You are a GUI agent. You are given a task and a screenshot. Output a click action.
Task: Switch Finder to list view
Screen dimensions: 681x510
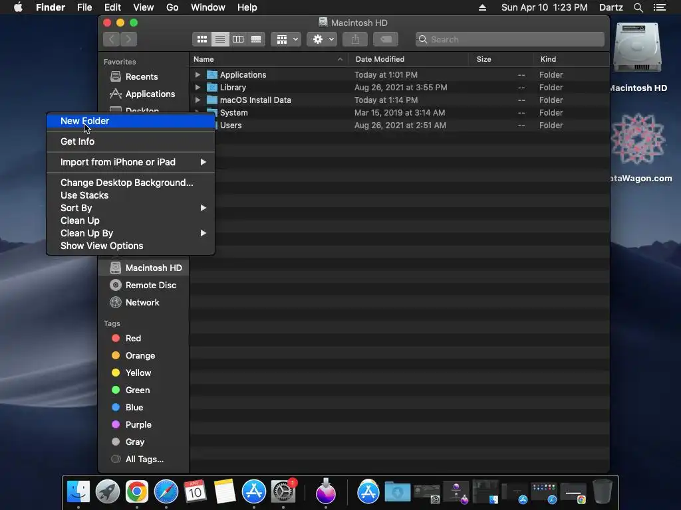pyautogui.click(x=220, y=39)
